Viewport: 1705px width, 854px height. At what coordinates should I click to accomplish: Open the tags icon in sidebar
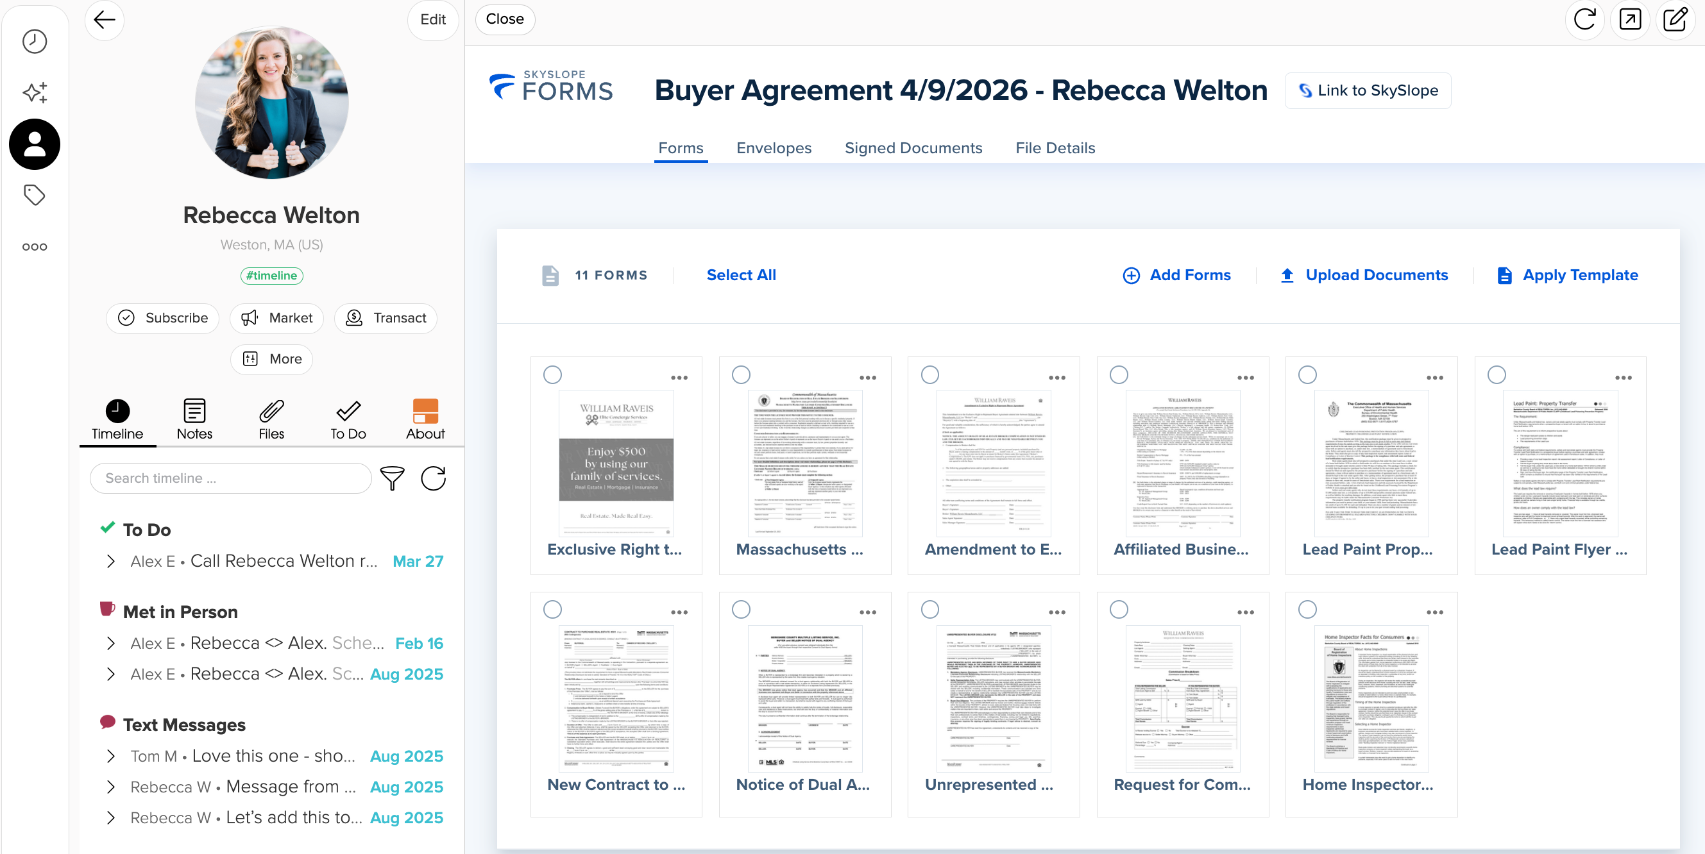pyautogui.click(x=35, y=195)
